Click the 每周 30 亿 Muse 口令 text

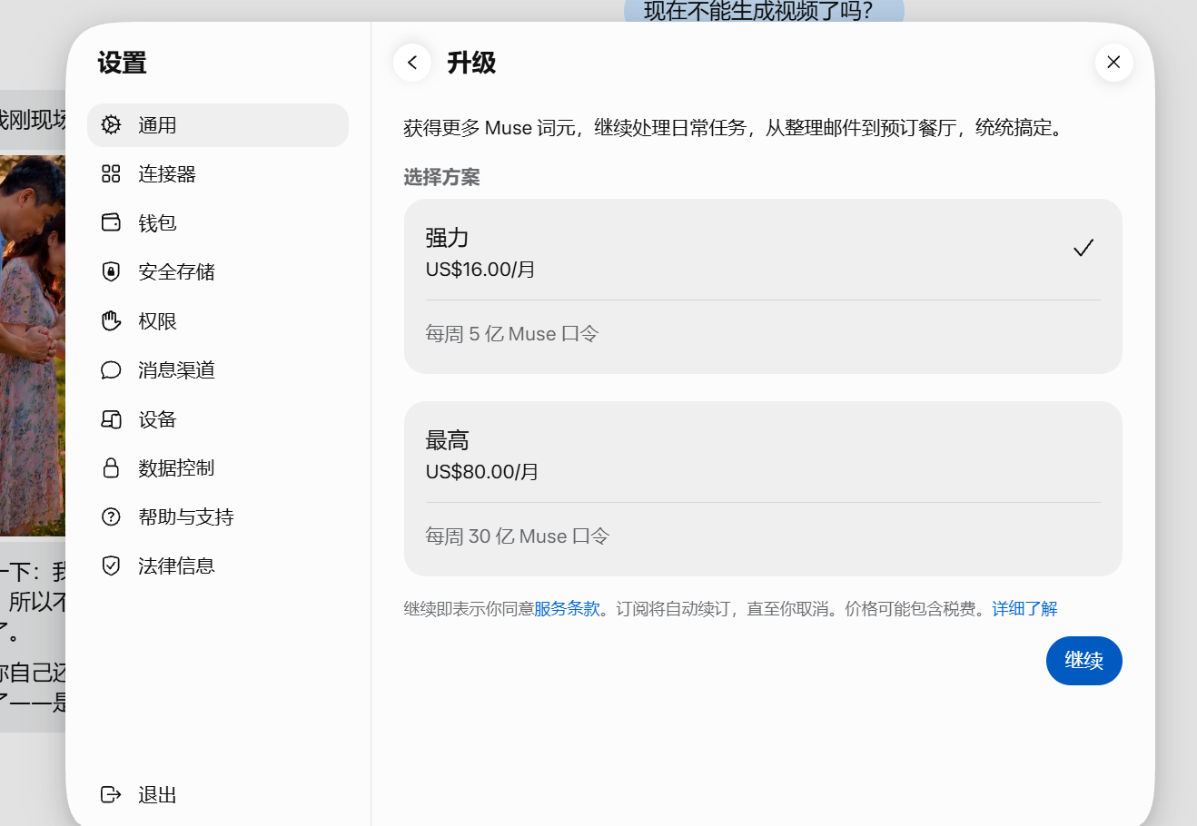(x=517, y=536)
